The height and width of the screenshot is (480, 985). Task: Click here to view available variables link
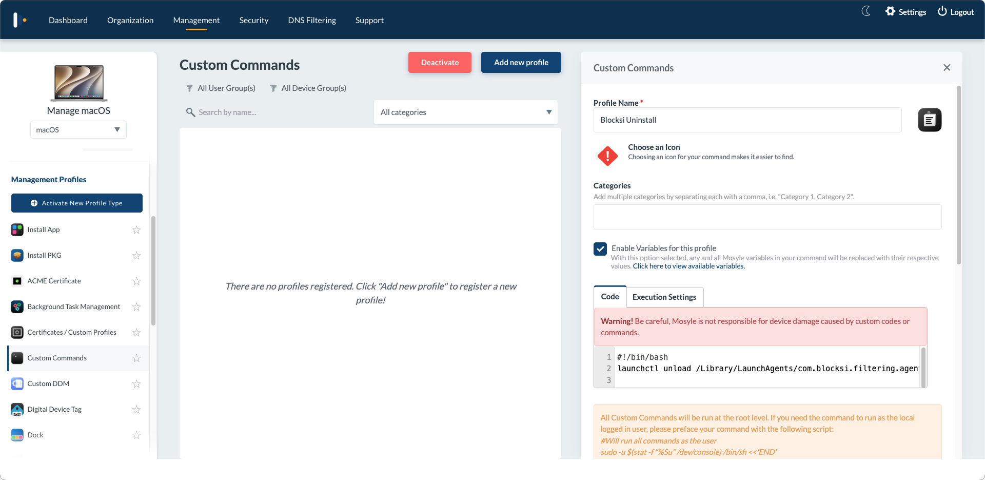689,266
